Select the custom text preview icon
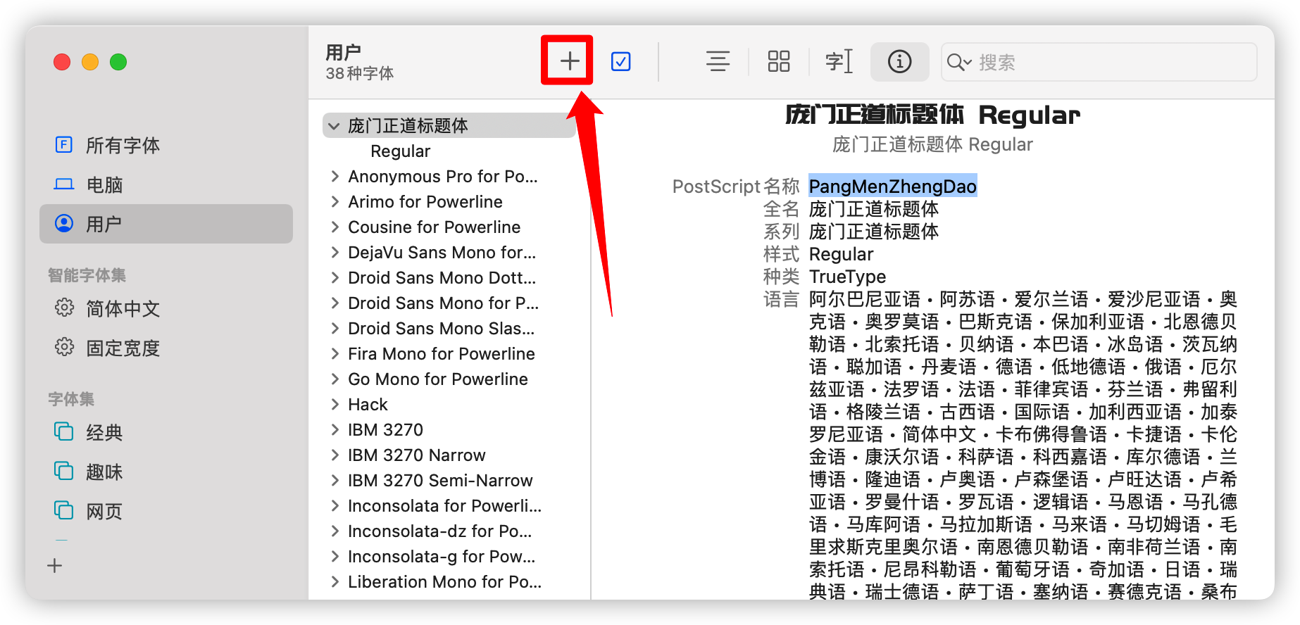1300x625 pixels. 839,62
